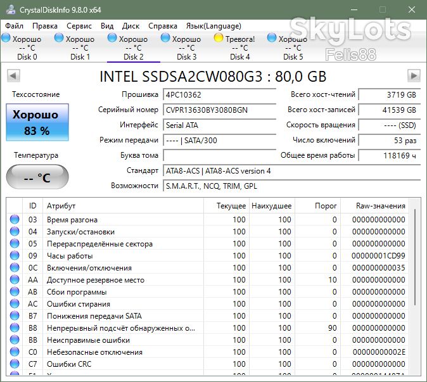The width and height of the screenshot is (427, 382).
Task: Click raw value 00000001CD99
Action: [378, 256]
